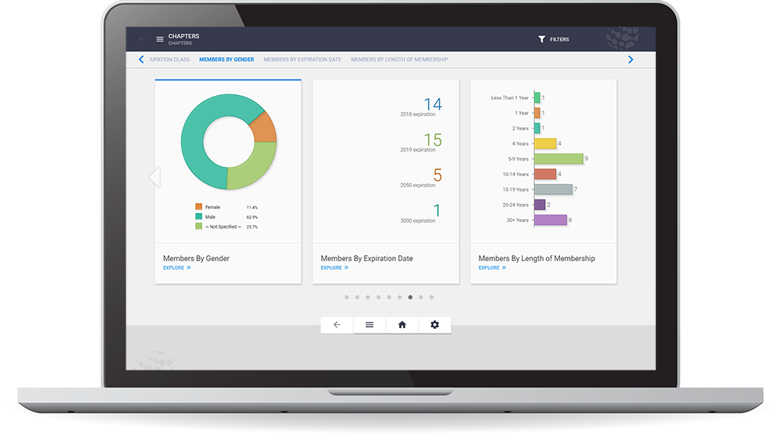781x446 pixels.
Task: Click the orange Female legend swatch
Action: (199, 207)
